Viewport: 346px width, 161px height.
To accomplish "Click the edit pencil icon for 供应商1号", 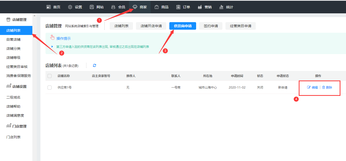I will click(309, 87).
